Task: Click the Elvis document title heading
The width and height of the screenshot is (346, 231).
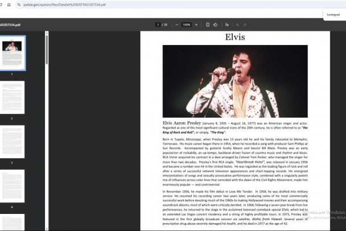Action: pyautogui.click(x=234, y=38)
